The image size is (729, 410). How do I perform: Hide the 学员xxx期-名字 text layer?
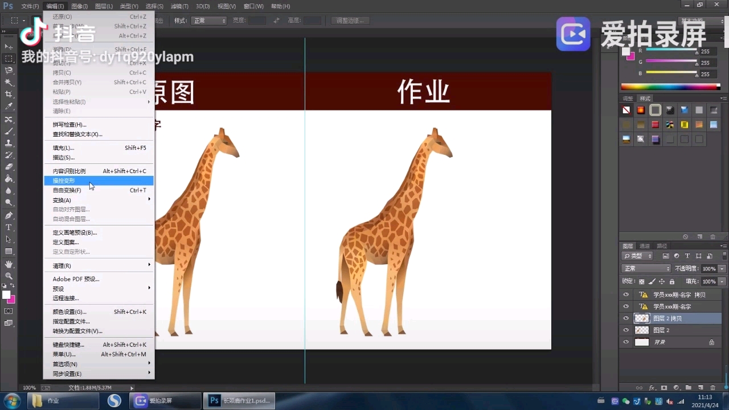point(626,306)
